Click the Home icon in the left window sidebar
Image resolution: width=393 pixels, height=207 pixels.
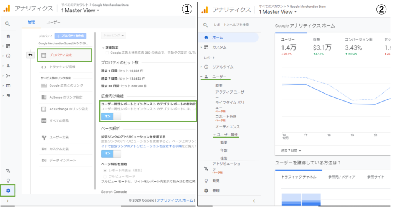point(8,36)
